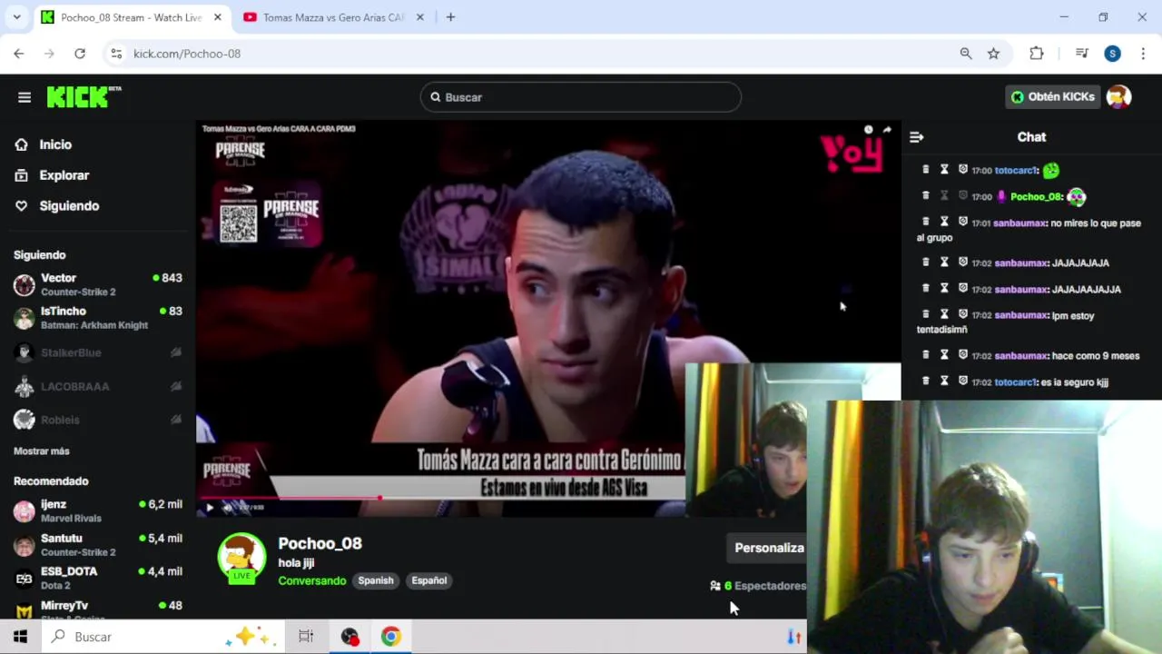Delete the 'es ia seguro kjjj' message
The width and height of the screenshot is (1162, 654).
(x=925, y=381)
